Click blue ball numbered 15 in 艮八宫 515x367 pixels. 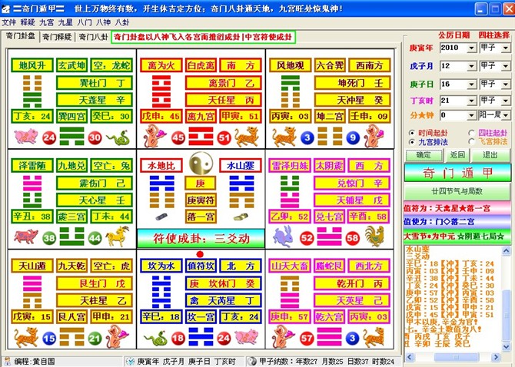tap(49, 339)
